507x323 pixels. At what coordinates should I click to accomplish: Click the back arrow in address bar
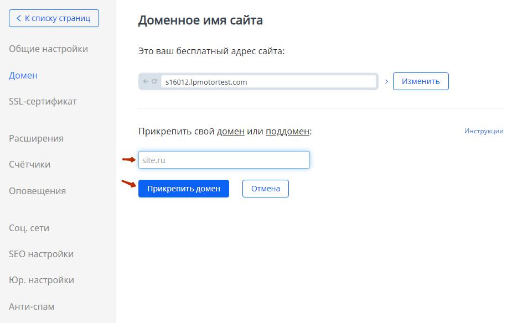pyautogui.click(x=146, y=81)
